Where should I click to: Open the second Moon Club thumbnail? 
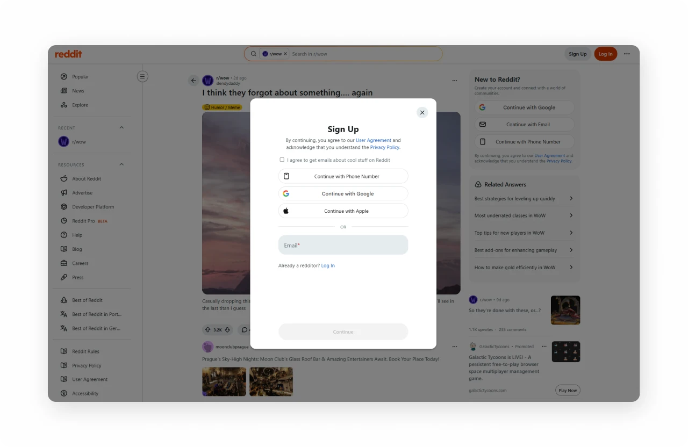click(x=271, y=381)
